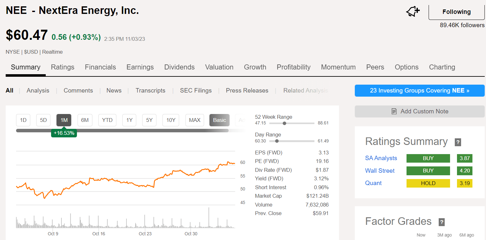486x240 pixels.
Task: Open 23 Investing Groups Covering NEE
Action: click(x=419, y=91)
